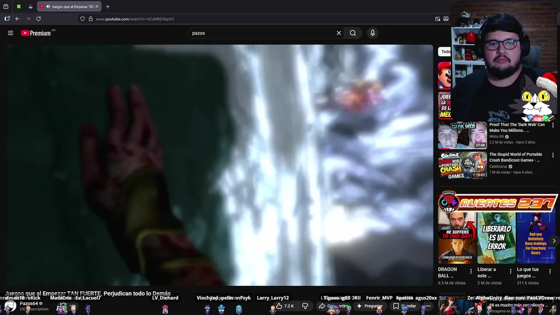Mute the tab via its speaker icon
This screenshot has height=315, width=560.
click(x=47, y=7)
